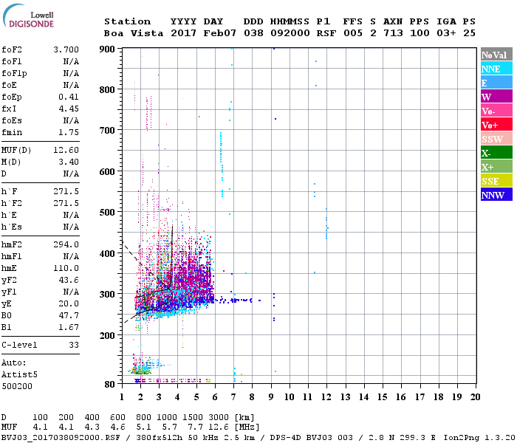Viewport: 517px width, 443px height.
Task: Click the yF2 value 43.6
Action: tap(69, 280)
